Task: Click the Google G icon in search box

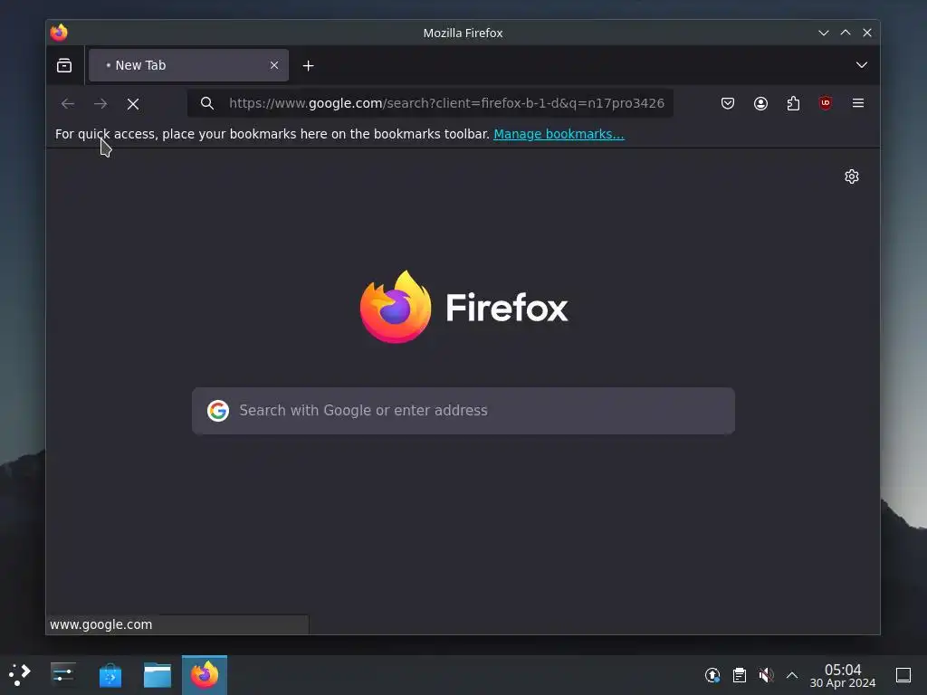Action: 218,411
